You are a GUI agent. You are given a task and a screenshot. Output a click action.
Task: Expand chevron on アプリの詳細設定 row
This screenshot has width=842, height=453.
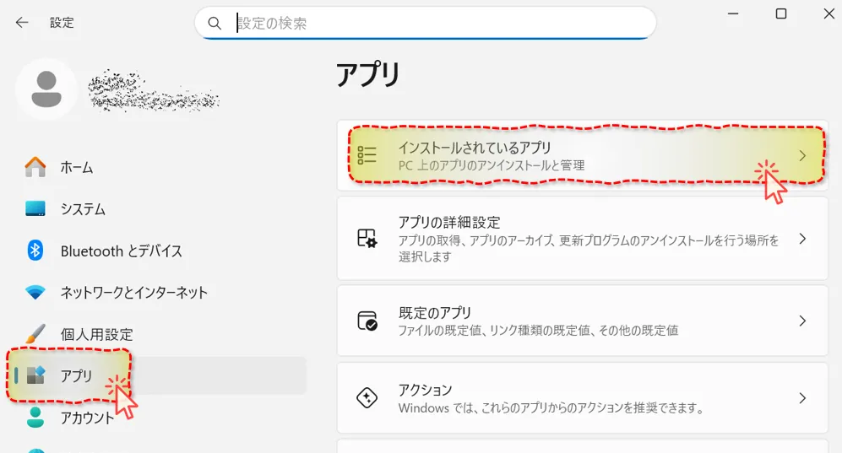pos(802,239)
